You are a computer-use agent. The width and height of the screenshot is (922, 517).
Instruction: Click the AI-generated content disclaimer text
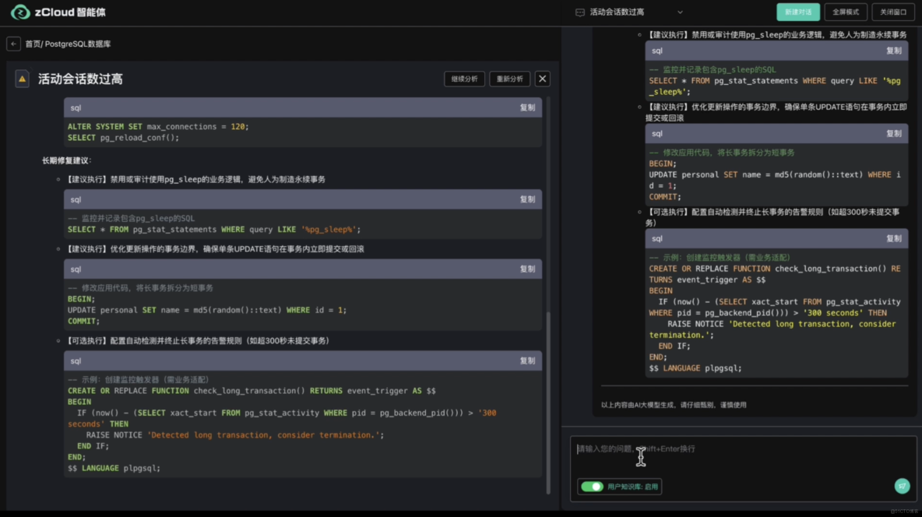(674, 405)
